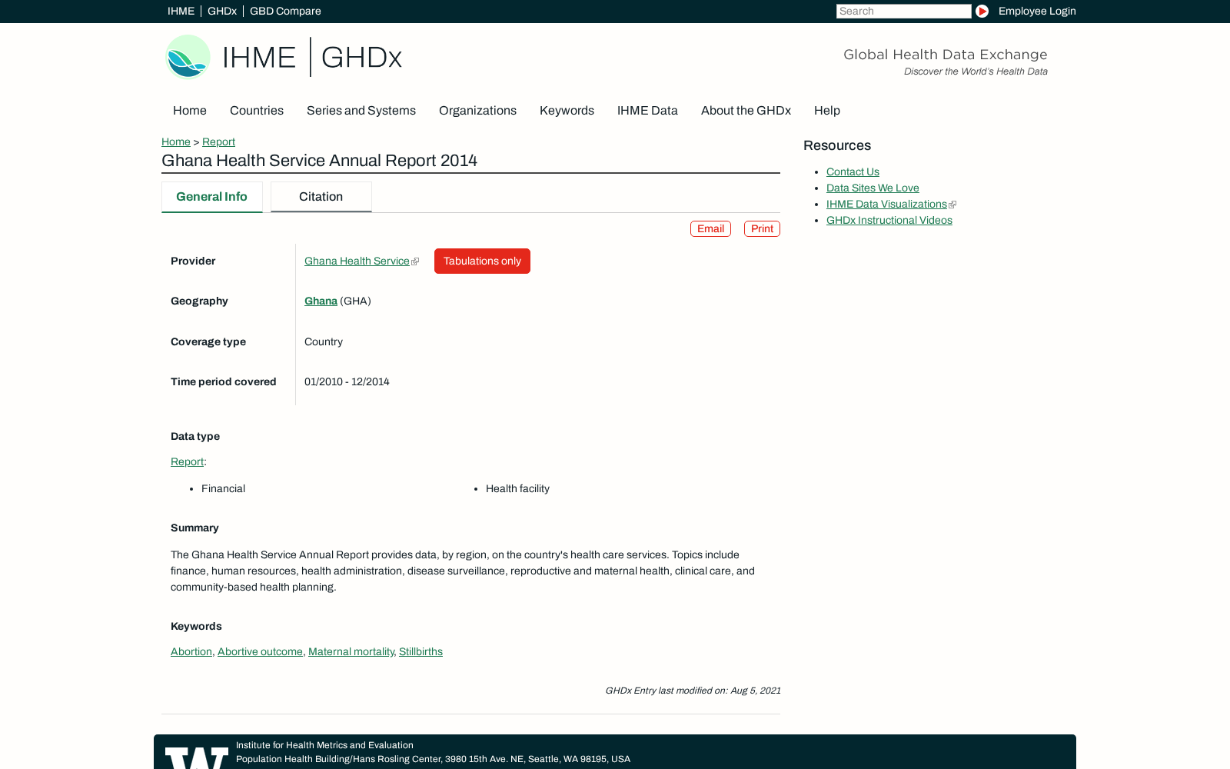Screen dimensions: 1230x769
Task: Go to Home in main navigation
Action: (190, 111)
